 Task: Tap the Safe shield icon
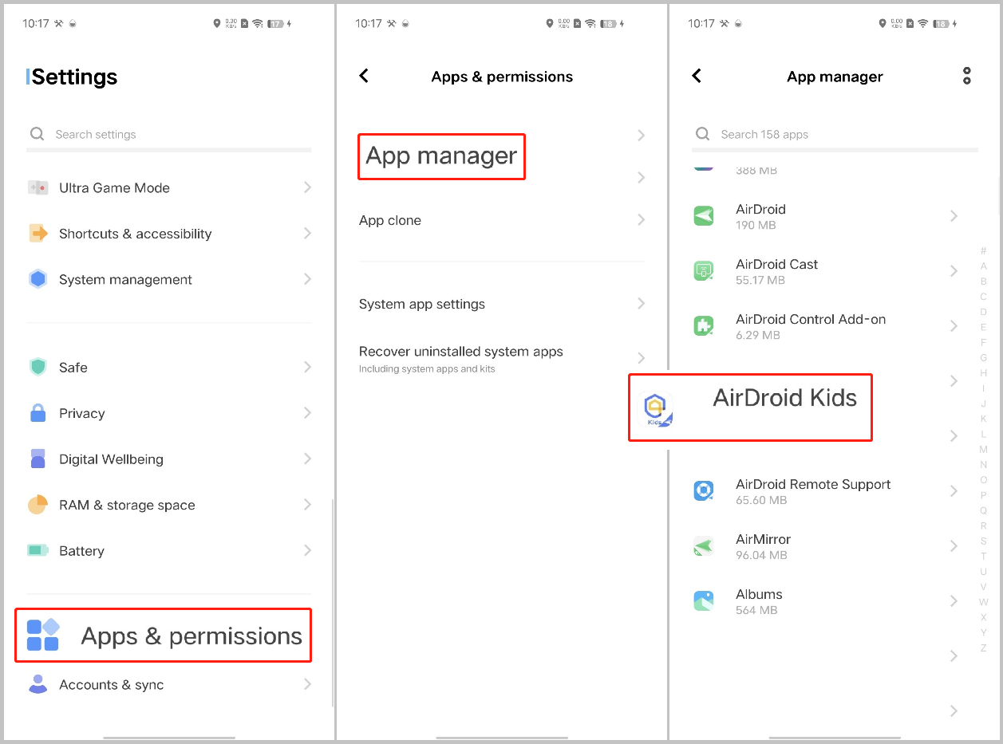click(38, 368)
